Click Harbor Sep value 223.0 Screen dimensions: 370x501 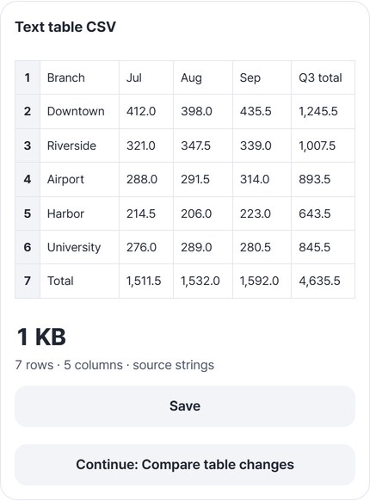pos(262,213)
